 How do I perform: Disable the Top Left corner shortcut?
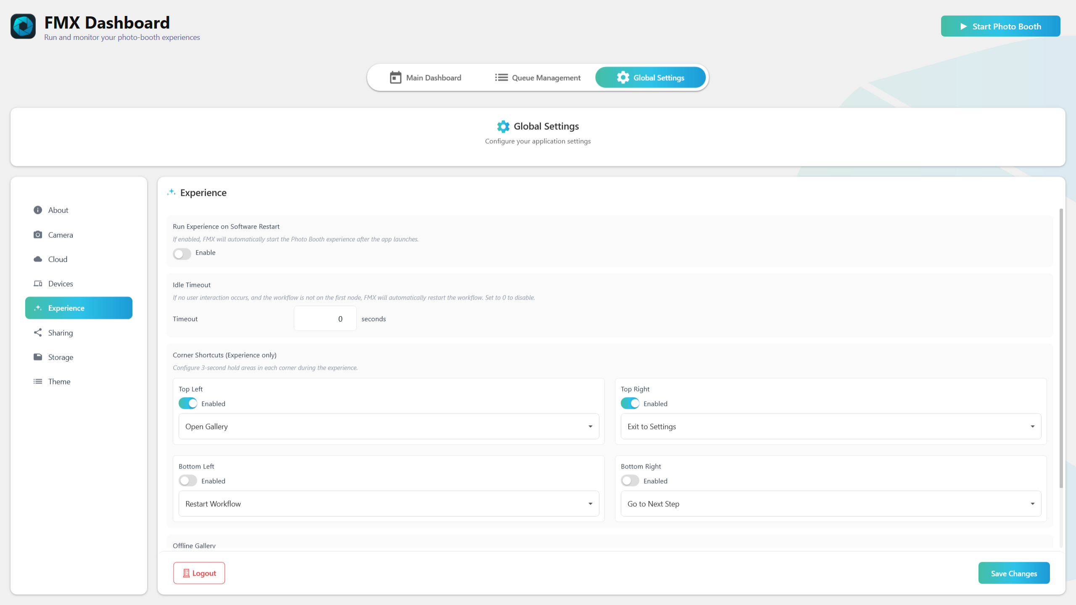(188, 403)
